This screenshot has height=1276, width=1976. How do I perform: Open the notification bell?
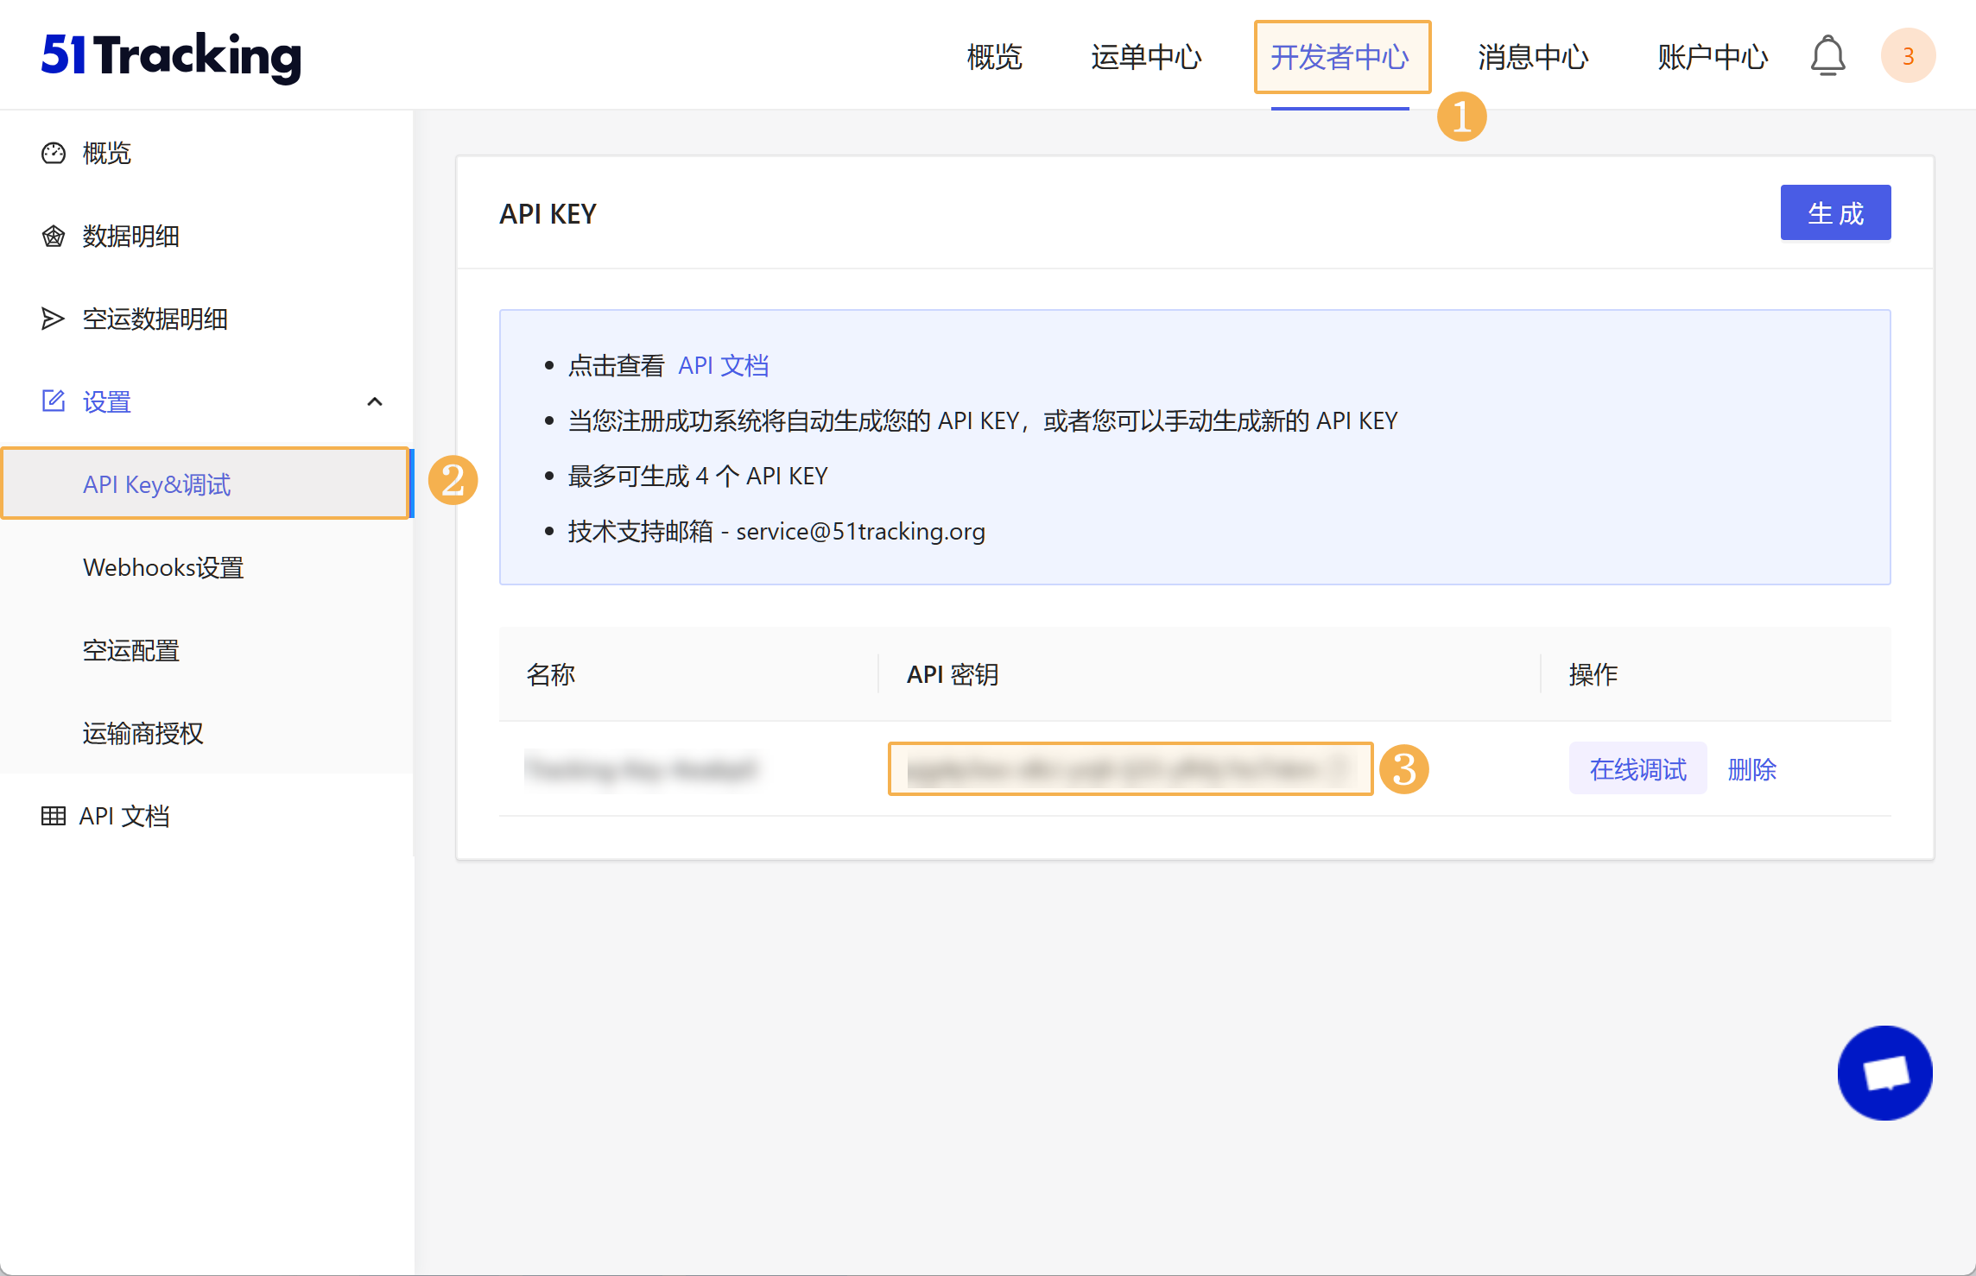1827,56
